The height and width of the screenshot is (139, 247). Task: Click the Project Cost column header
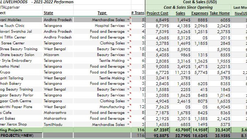pyautogui.click(x=157, y=13)
